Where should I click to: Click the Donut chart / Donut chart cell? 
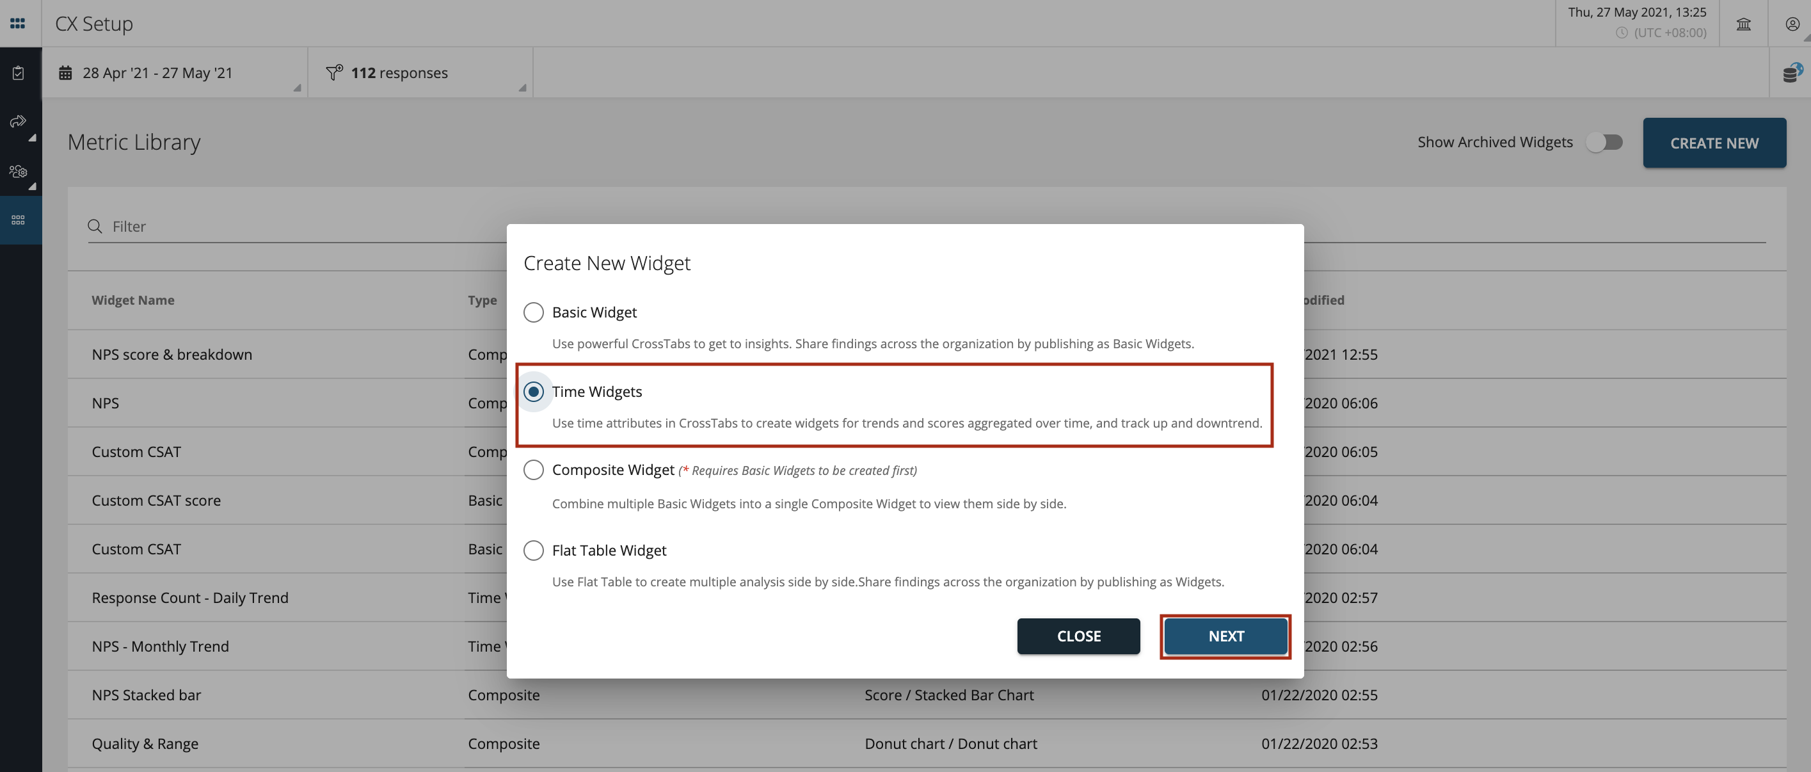[950, 743]
